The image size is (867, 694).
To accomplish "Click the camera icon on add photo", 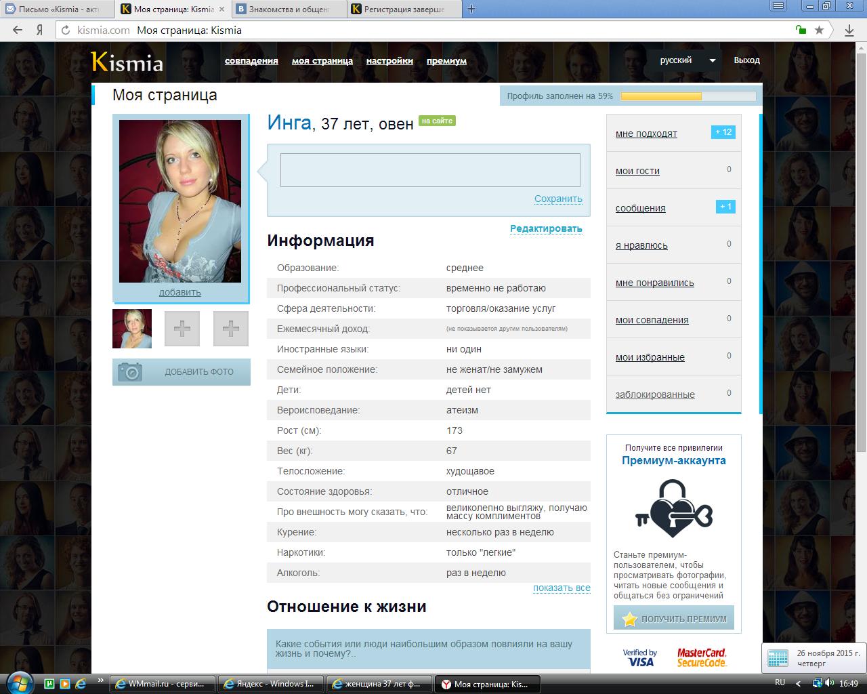I will pyautogui.click(x=130, y=372).
